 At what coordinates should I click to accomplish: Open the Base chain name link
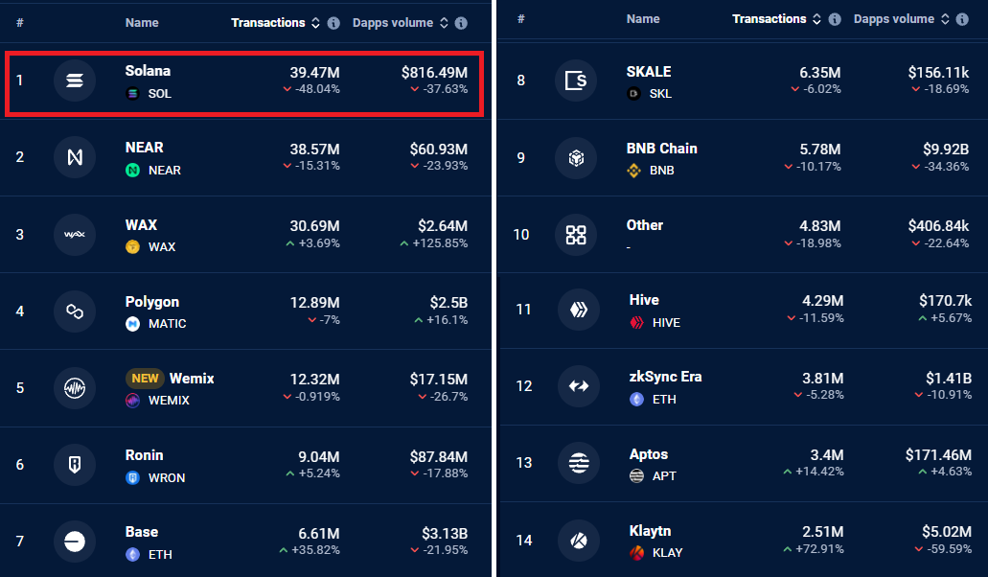point(141,532)
